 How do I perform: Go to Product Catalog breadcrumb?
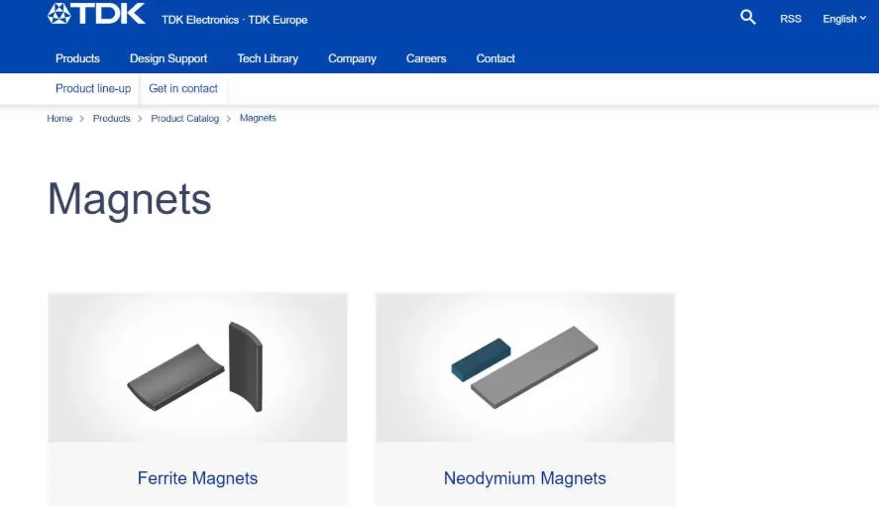click(x=185, y=119)
